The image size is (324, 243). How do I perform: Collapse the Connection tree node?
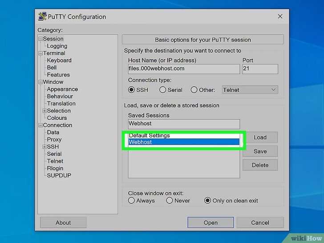coord(40,125)
